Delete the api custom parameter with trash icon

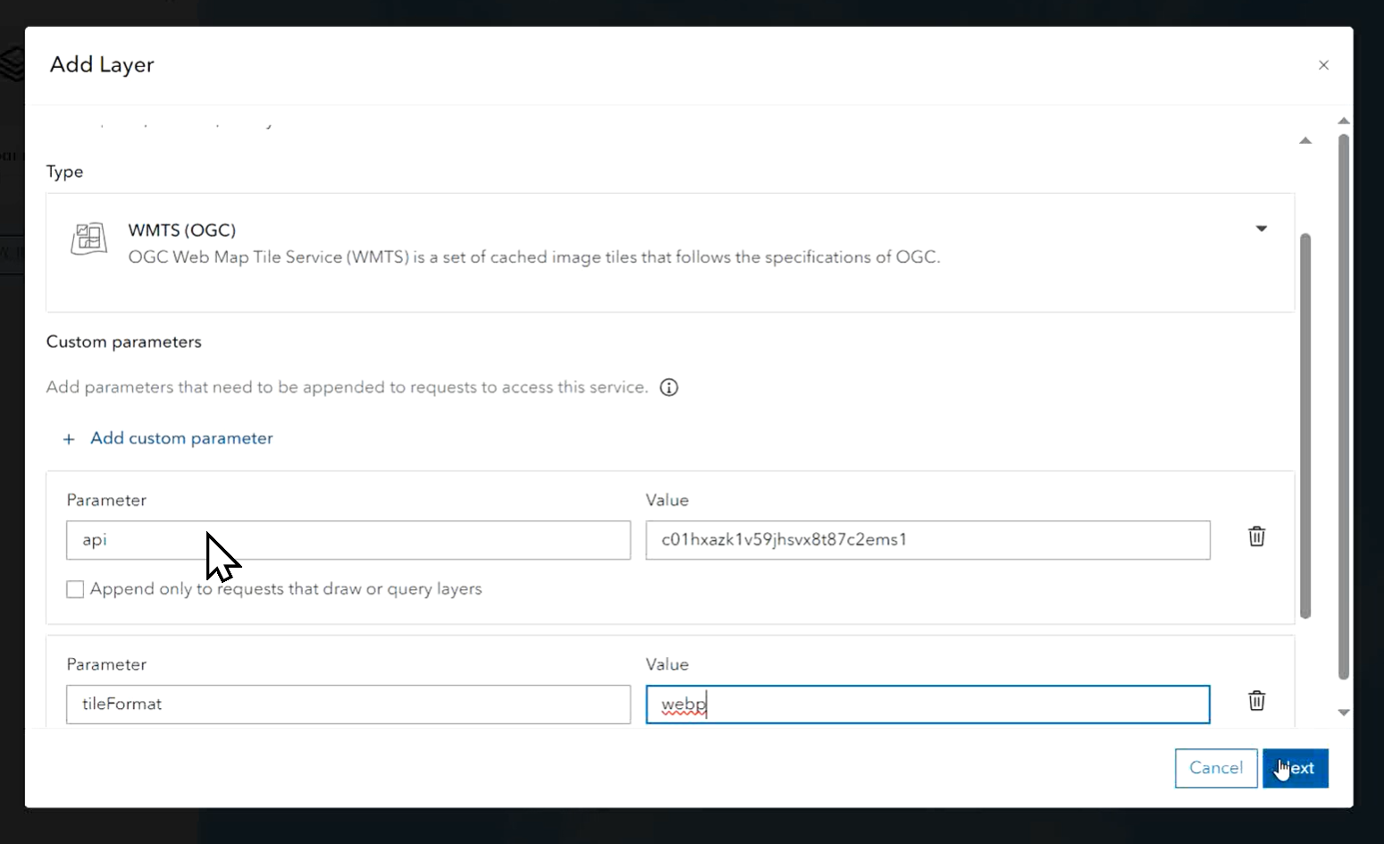point(1256,536)
